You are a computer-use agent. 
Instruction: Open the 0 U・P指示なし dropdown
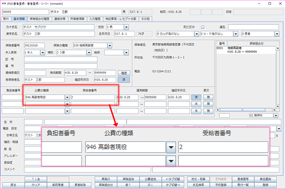(x=235, y=34)
